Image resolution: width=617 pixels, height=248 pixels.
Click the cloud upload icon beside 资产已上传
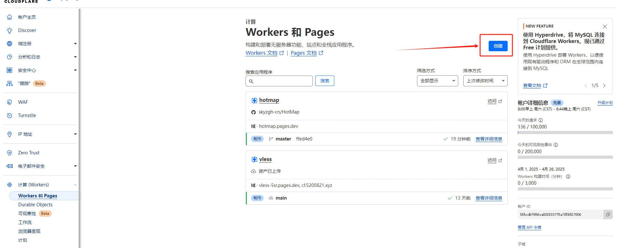[x=254, y=171]
